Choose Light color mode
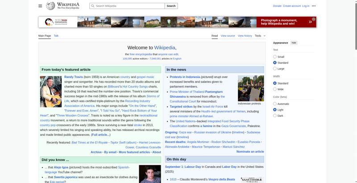This screenshot has height=183, width=357. tap(275, 110)
